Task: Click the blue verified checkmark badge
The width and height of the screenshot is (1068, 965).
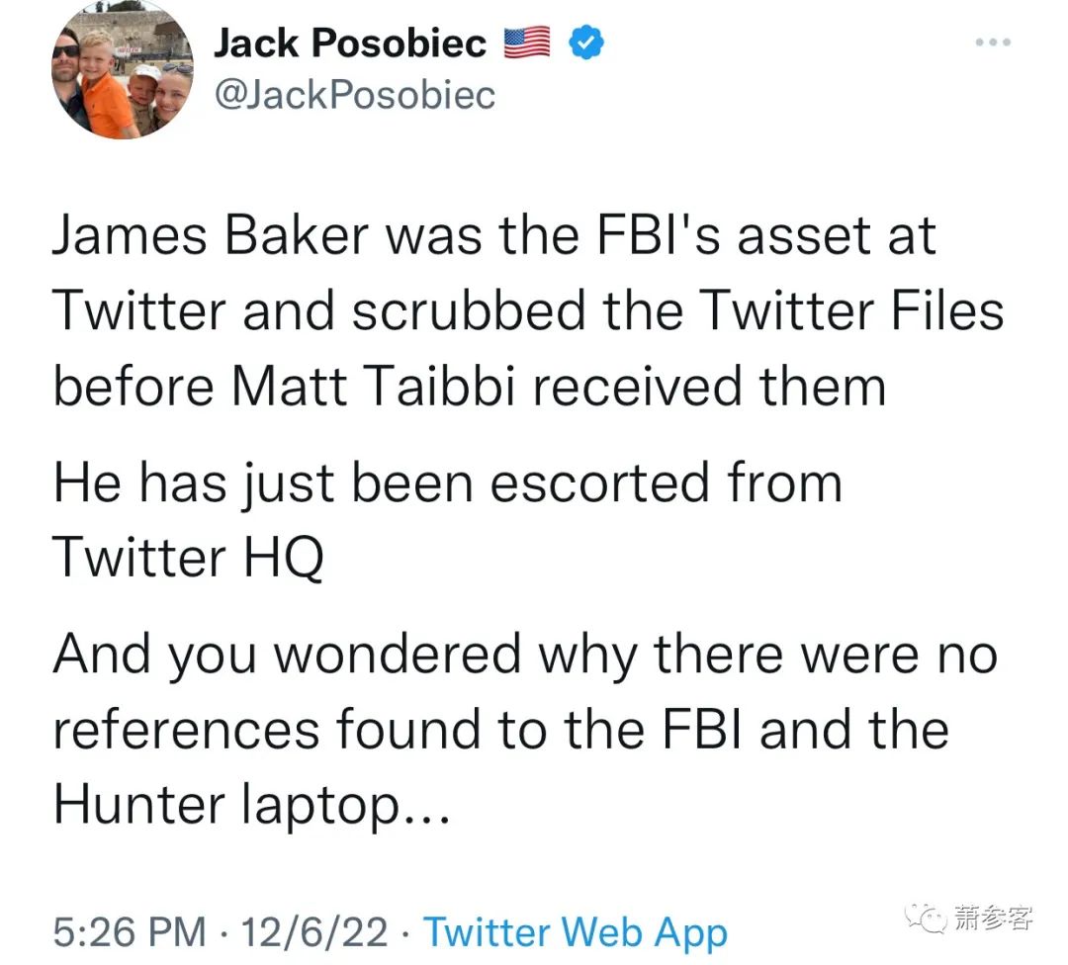Action: tap(585, 43)
